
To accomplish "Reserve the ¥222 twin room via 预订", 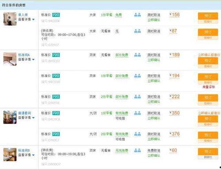I will [x=208, y=98].
